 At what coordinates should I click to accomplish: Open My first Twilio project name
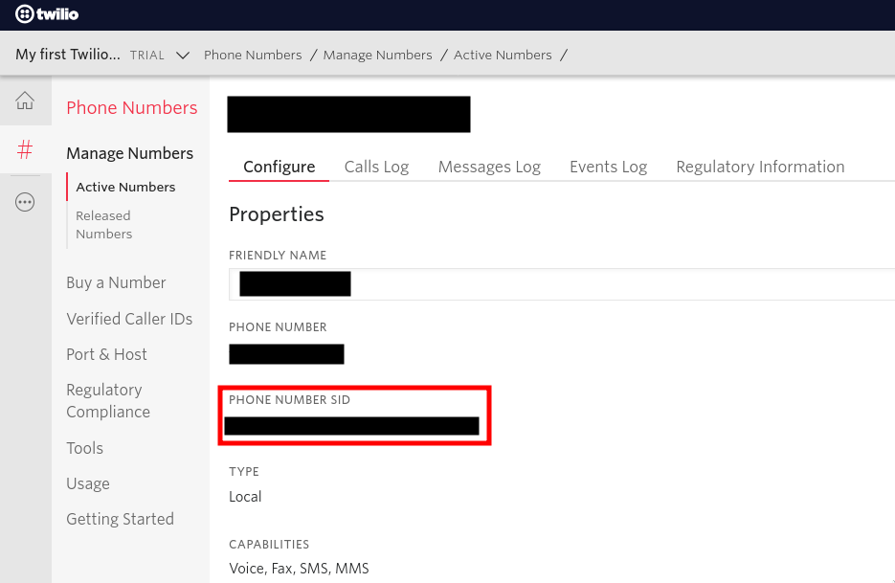[68, 55]
